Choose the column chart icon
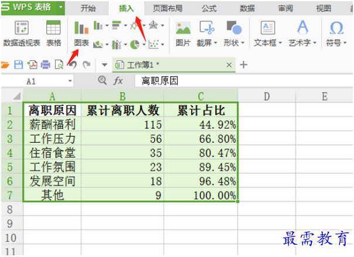This screenshot has width=354, height=257. click(98, 25)
